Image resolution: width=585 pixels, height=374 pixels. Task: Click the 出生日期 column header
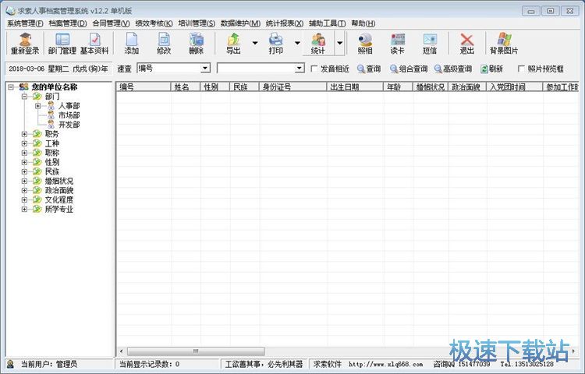click(355, 86)
